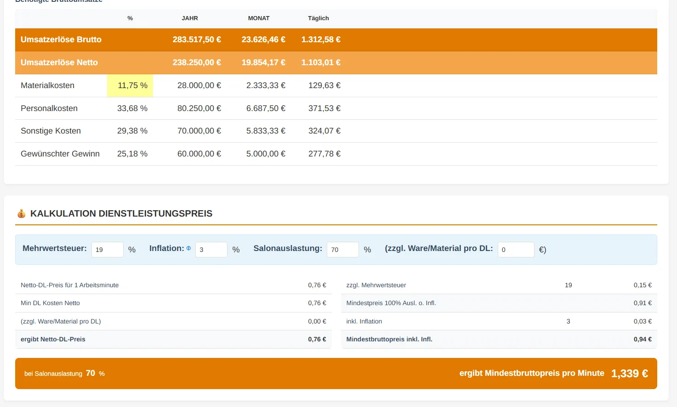Select the Umsatzerlöse Brutto row label
Viewport: 677px width, 407px height.
coord(61,39)
